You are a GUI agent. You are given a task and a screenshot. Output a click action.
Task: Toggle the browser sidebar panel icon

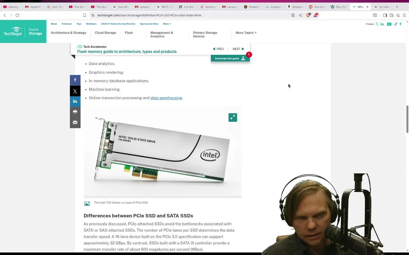(x=385, y=15)
